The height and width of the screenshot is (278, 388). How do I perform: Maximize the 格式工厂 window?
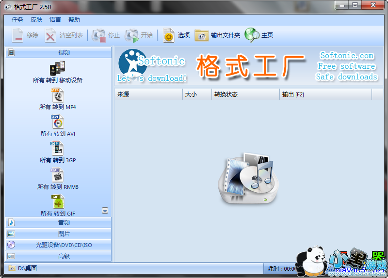coord(355,5)
